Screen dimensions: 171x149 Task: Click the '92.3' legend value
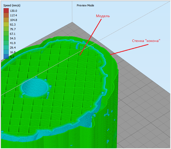pyautogui.click(x=13, y=25)
